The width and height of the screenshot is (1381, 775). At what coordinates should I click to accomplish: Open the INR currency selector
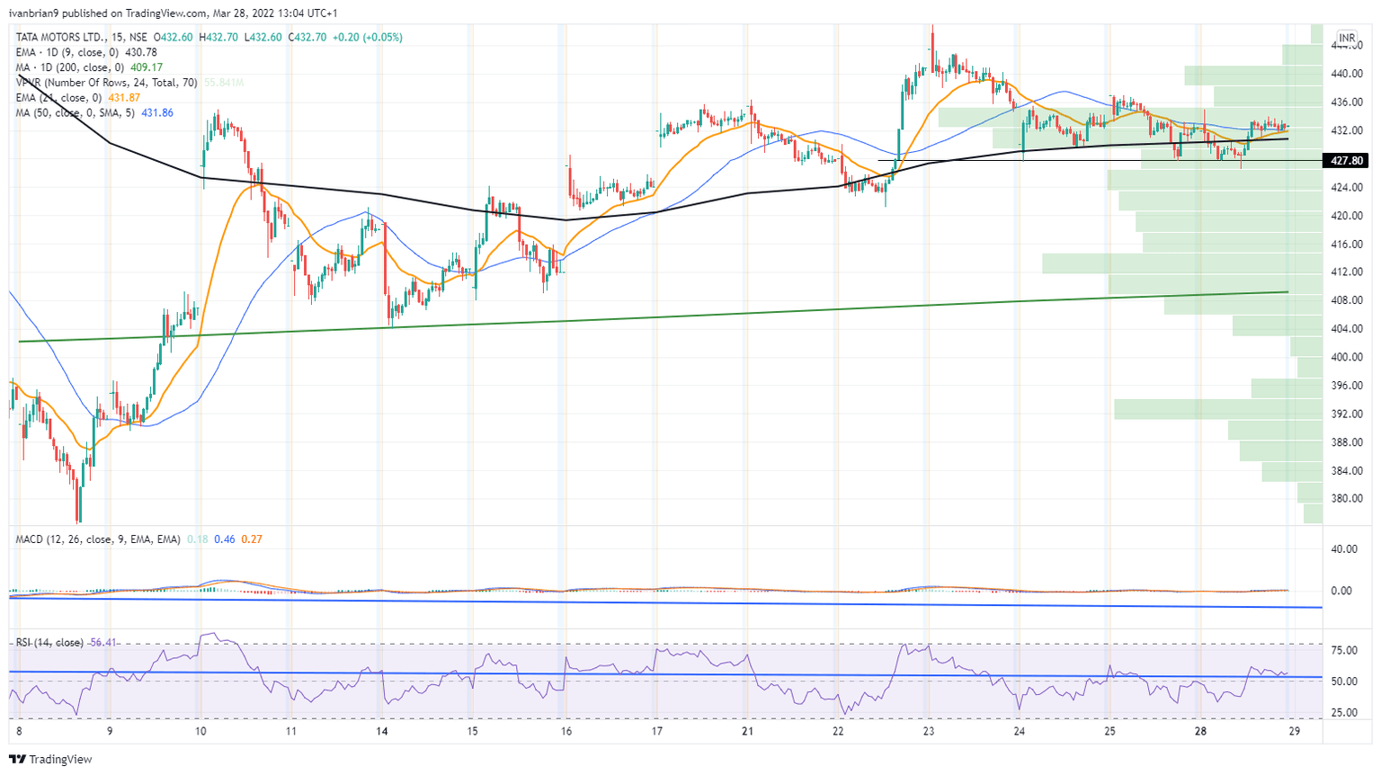tap(1346, 38)
